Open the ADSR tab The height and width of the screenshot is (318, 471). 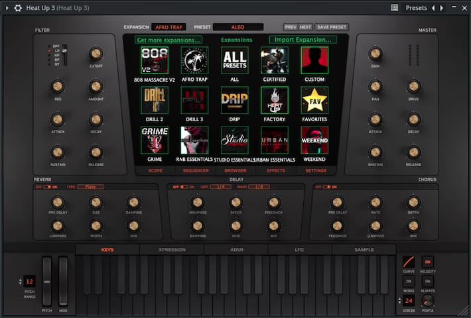(236, 250)
